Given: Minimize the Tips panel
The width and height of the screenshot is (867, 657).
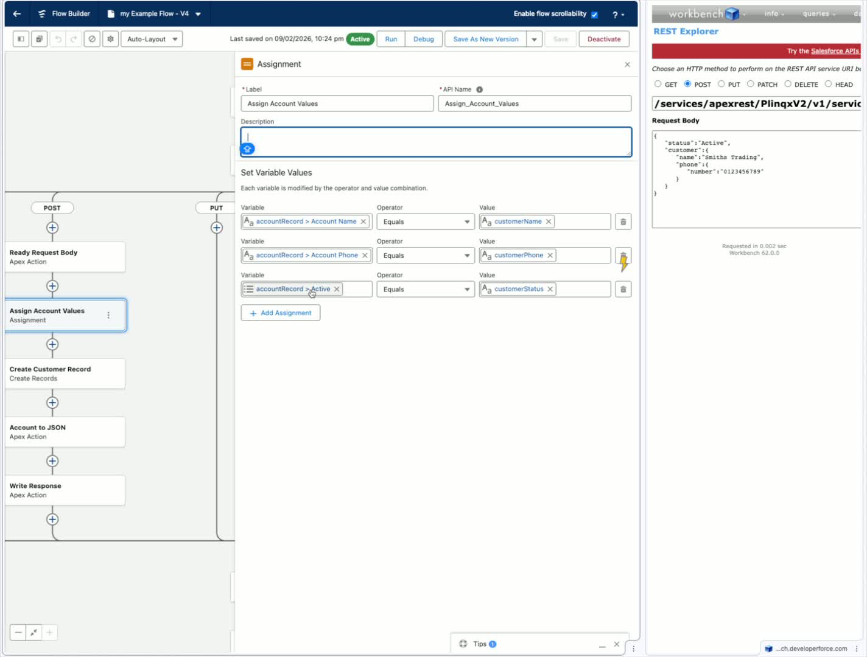Looking at the screenshot, I should [x=602, y=645].
